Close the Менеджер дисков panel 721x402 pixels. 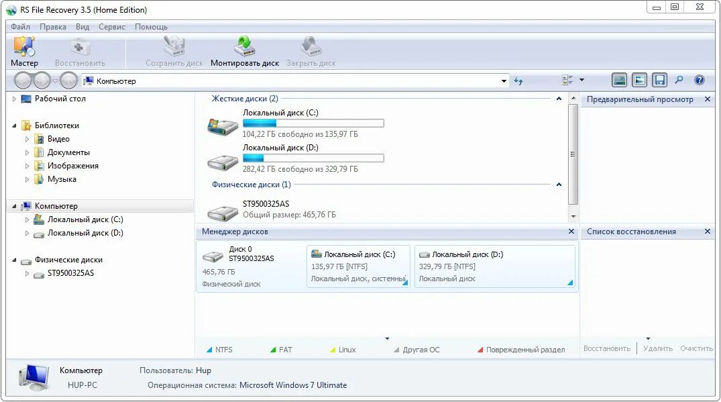(x=571, y=232)
